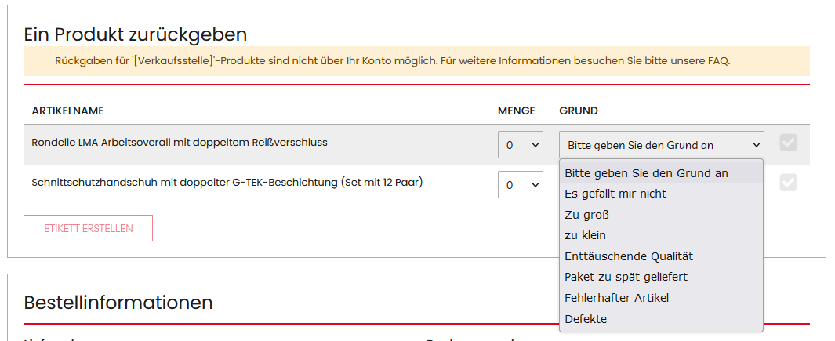Select 'Zu groß' return reason
The image size is (835, 341).
pyautogui.click(x=662, y=215)
